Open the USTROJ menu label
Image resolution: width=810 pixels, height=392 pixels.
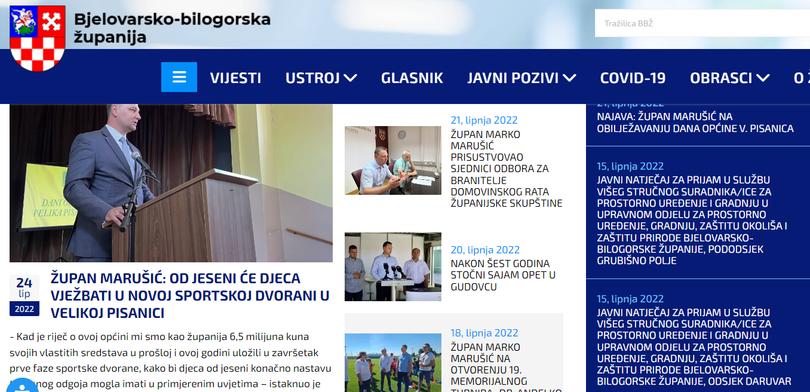[312, 78]
